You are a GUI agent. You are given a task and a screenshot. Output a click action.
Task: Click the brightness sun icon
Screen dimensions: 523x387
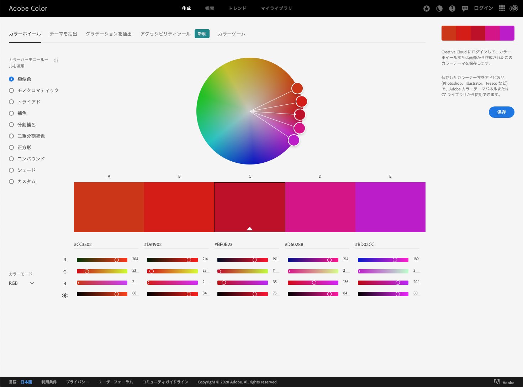coord(65,296)
